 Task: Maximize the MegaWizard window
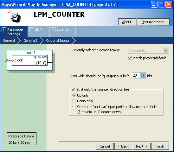(161, 4)
